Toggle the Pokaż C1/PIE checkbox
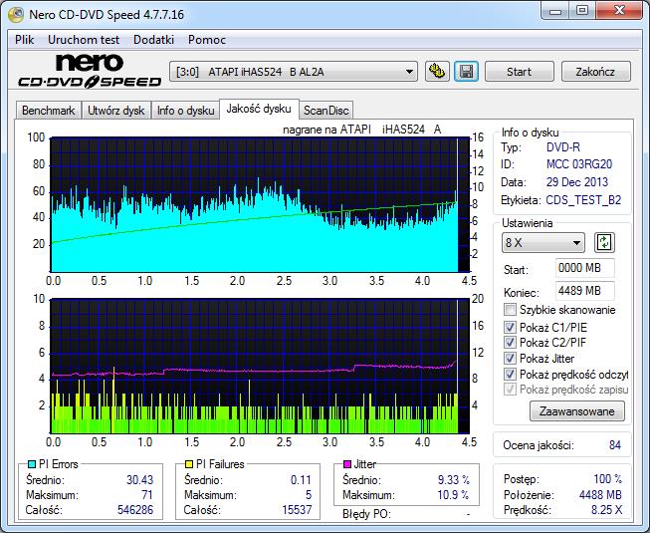Screen dimensions: 650x533 click(510, 327)
